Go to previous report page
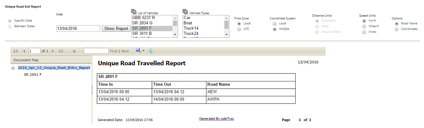The image size is (424, 128). pyautogui.click(x=24, y=51)
